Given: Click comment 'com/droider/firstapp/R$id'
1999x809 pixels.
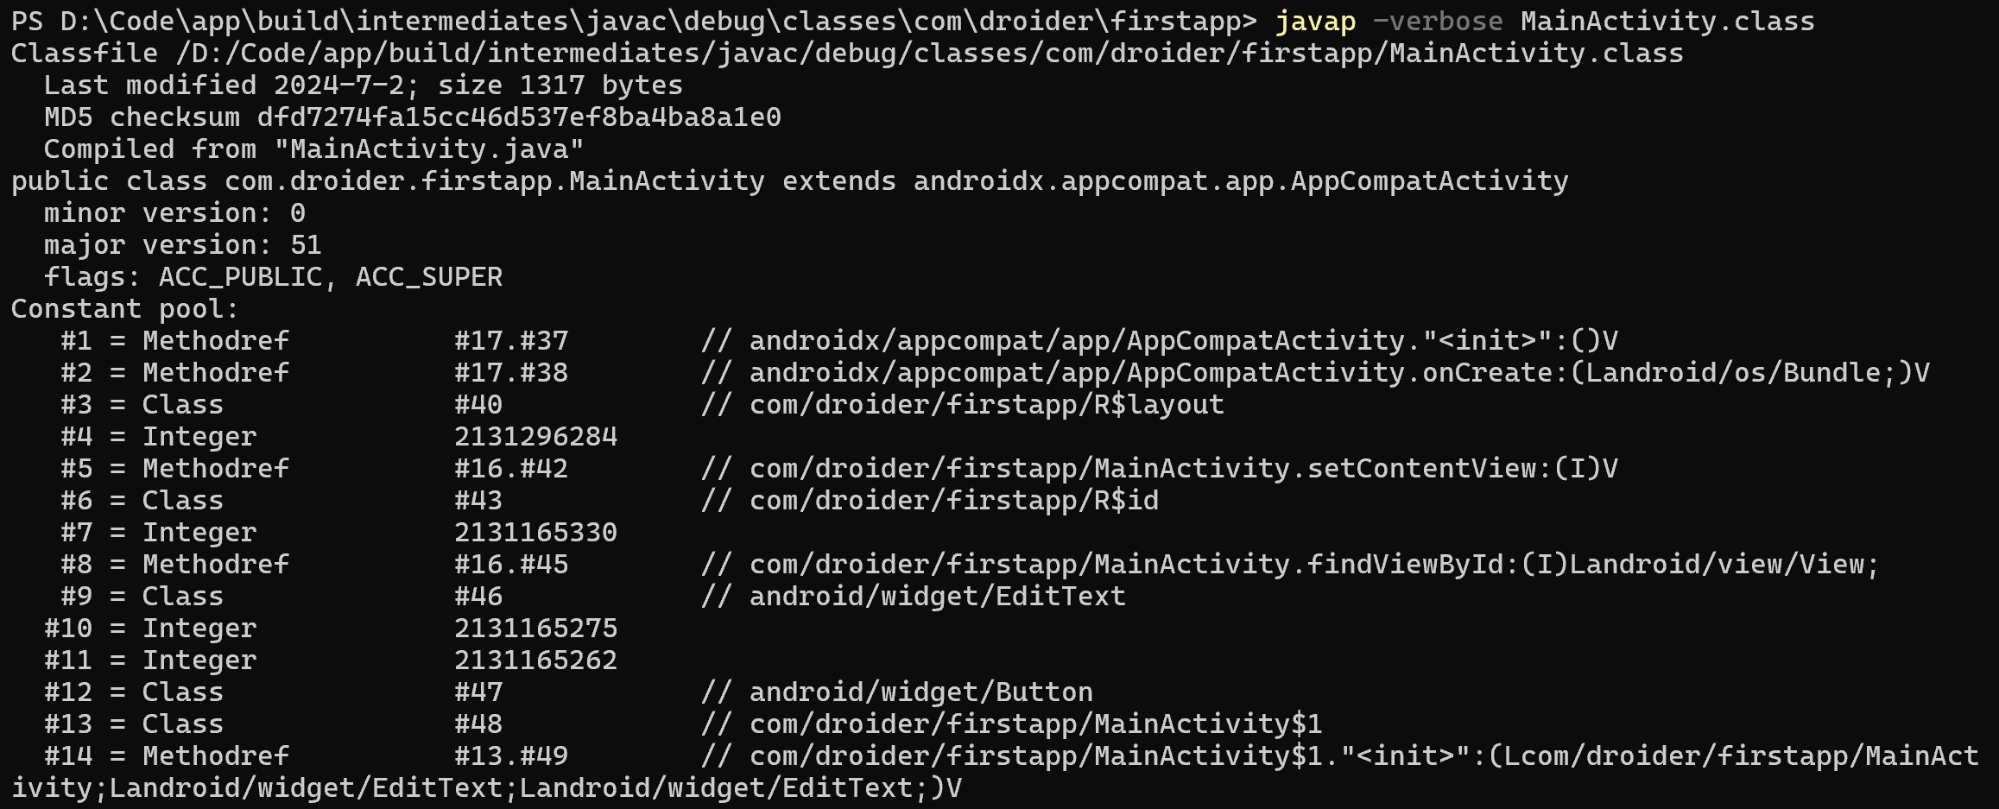Looking at the screenshot, I should [954, 500].
